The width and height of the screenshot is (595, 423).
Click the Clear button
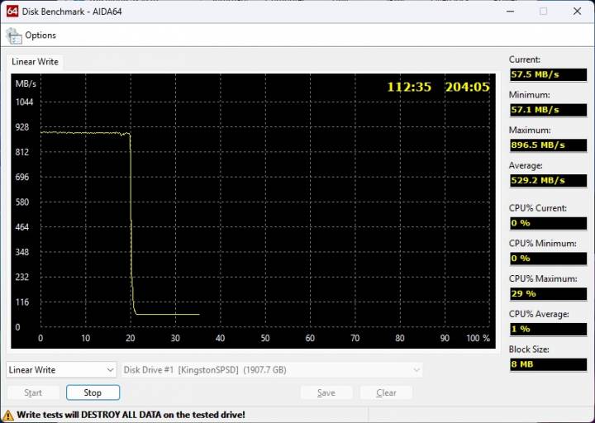tap(386, 392)
